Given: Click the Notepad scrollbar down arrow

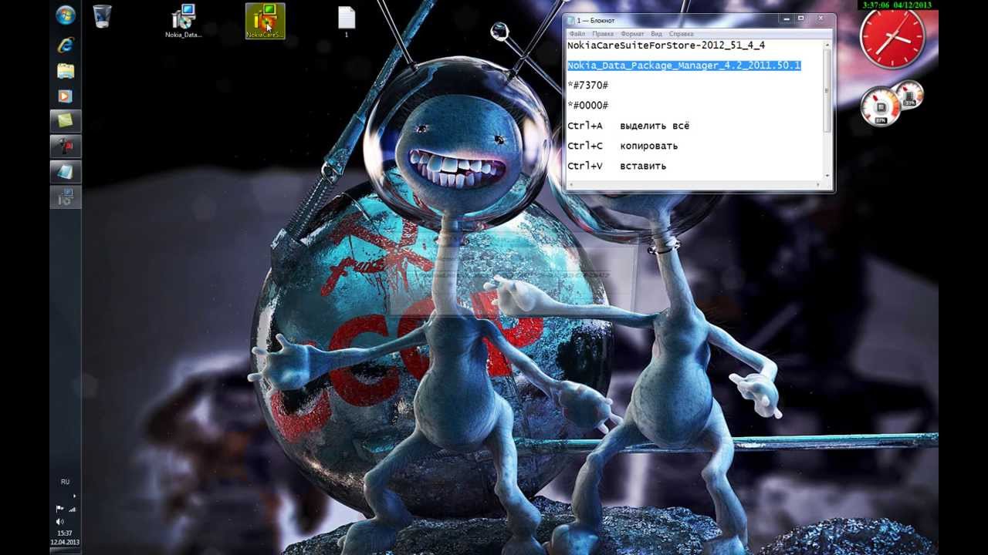Looking at the screenshot, I should coord(827,177).
